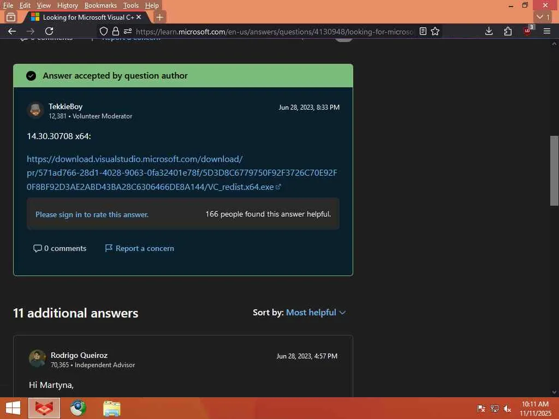Click the site security padlock icon

click(x=116, y=31)
